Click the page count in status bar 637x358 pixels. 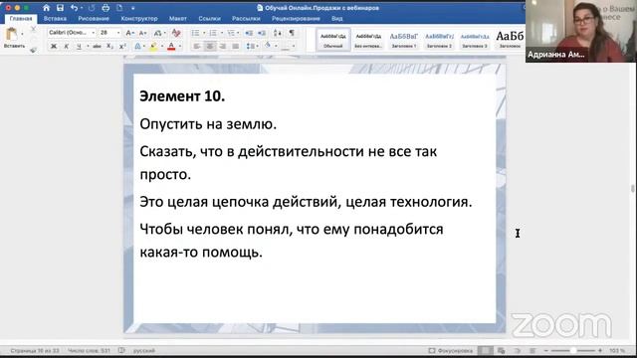pyautogui.click(x=35, y=350)
